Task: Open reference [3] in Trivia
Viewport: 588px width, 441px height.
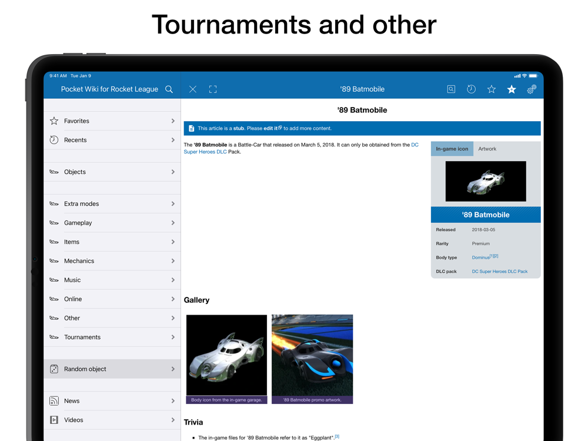Action: (x=337, y=436)
